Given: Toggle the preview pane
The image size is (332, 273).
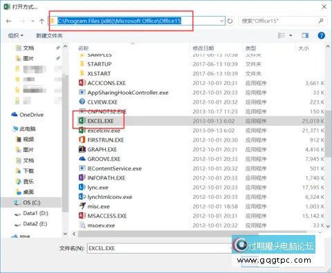Looking at the screenshot, I should point(305,35).
